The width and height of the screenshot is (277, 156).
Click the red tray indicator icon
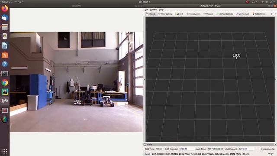pyautogui.click(x=247, y=2)
